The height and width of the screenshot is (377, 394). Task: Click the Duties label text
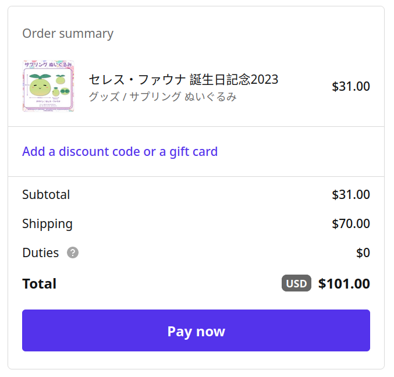point(40,253)
